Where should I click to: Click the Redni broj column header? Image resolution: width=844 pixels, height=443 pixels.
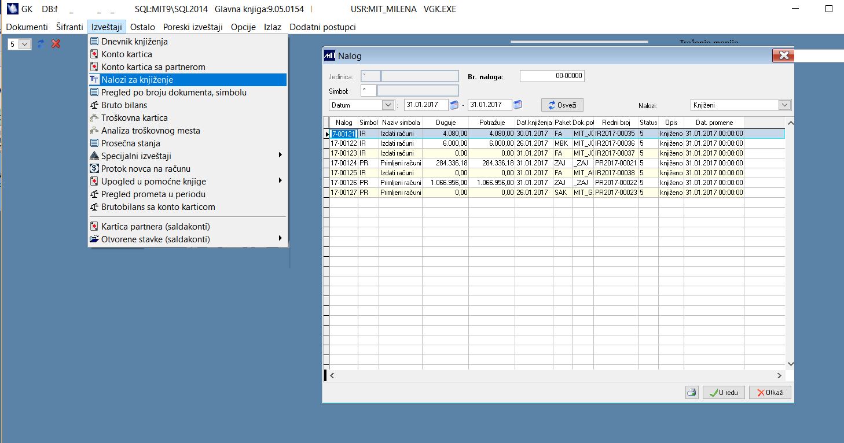coord(616,123)
